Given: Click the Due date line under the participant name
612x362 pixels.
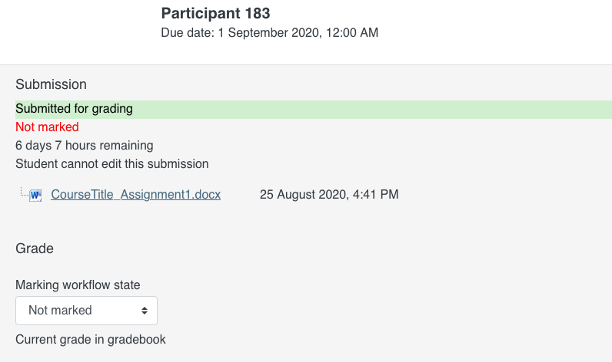Looking at the screenshot, I should pos(269,33).
